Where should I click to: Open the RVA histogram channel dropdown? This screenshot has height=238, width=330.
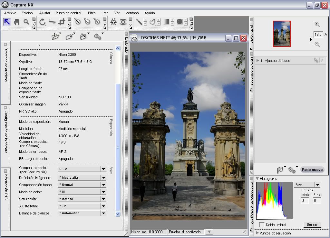point(317,185)
